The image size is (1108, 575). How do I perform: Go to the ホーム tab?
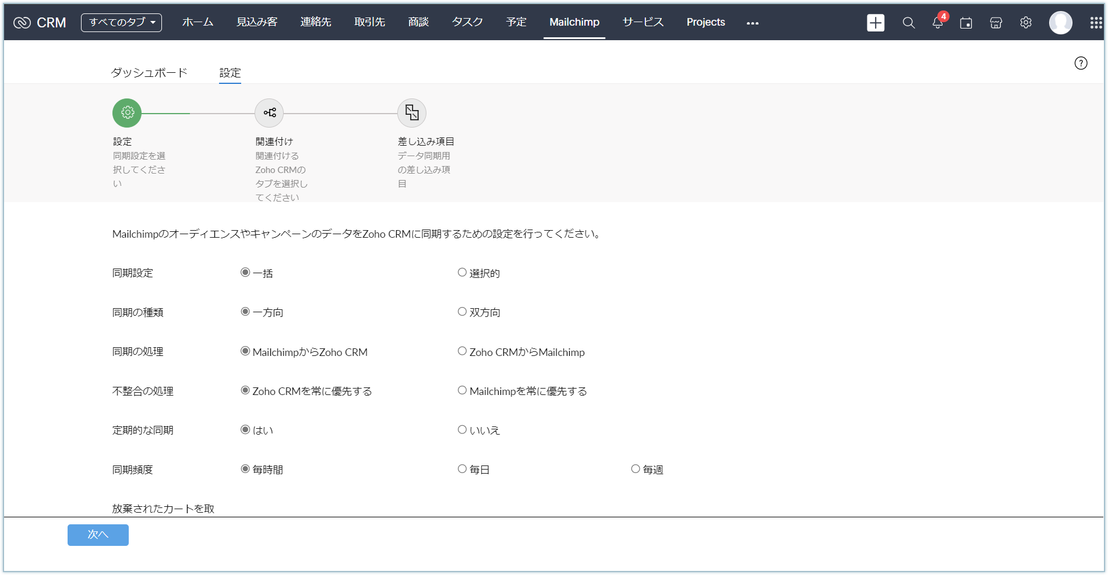click(197, 22)
